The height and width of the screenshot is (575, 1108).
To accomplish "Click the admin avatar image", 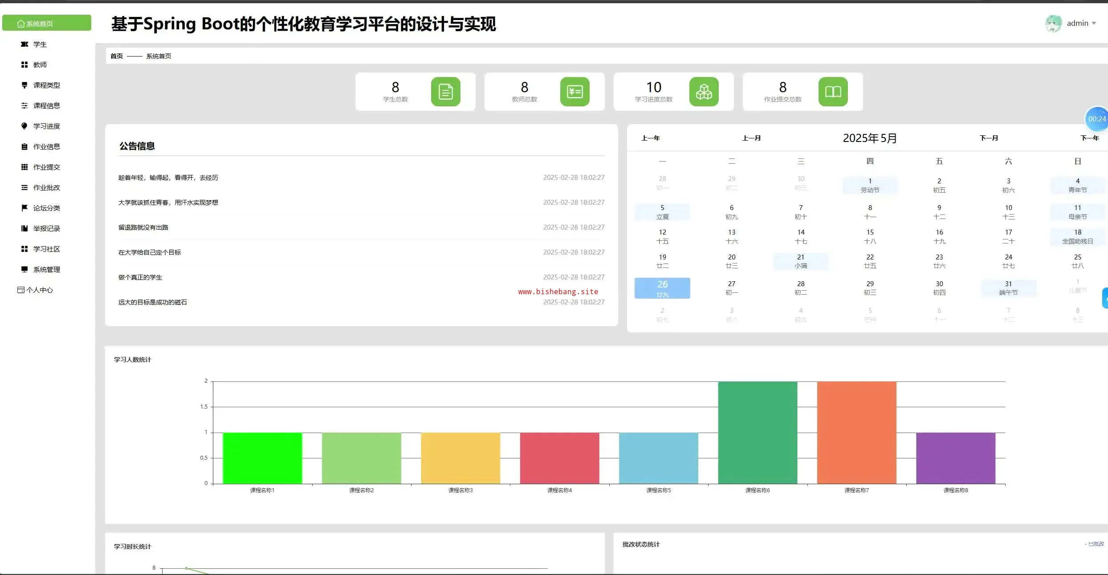I will coord(1053,23).
